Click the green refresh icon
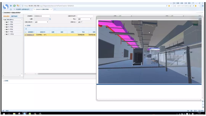Screen dimensions: 206x116 (14, 6)
